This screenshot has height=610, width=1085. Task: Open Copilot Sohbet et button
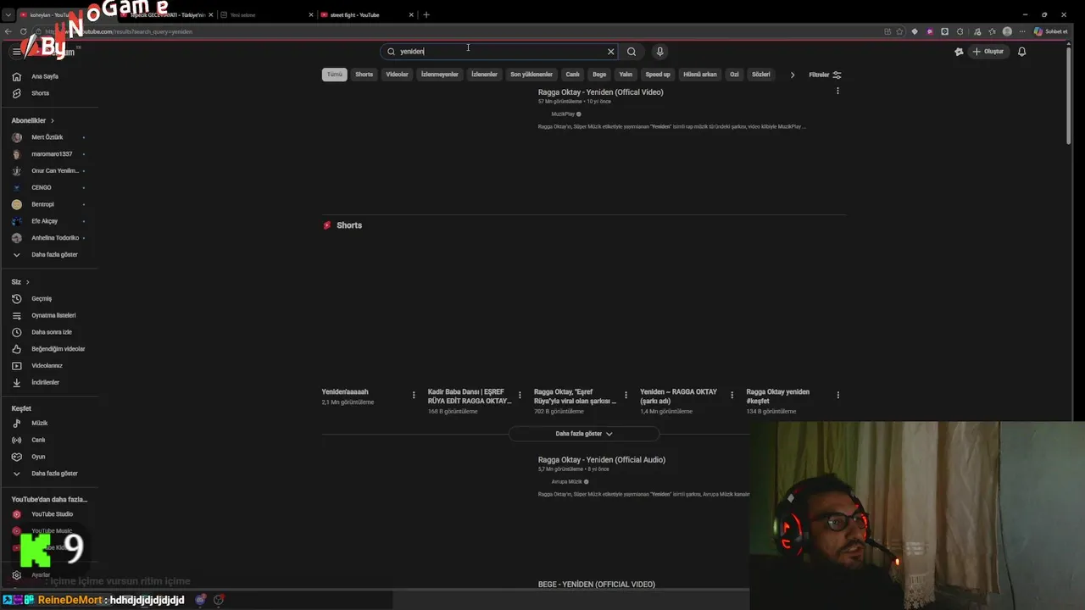click(1051, 31)
